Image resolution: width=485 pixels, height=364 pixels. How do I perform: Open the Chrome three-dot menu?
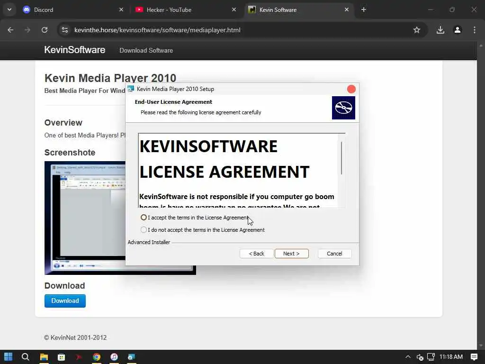tap(475, 30)
